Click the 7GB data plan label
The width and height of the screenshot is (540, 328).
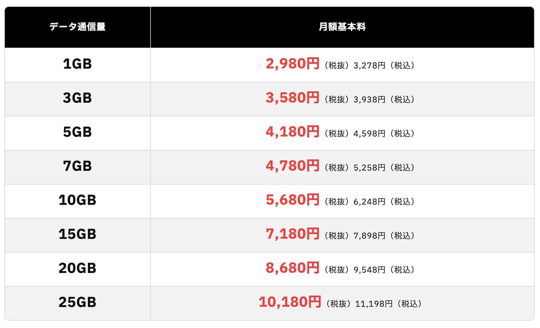click(x=77, y=167)
